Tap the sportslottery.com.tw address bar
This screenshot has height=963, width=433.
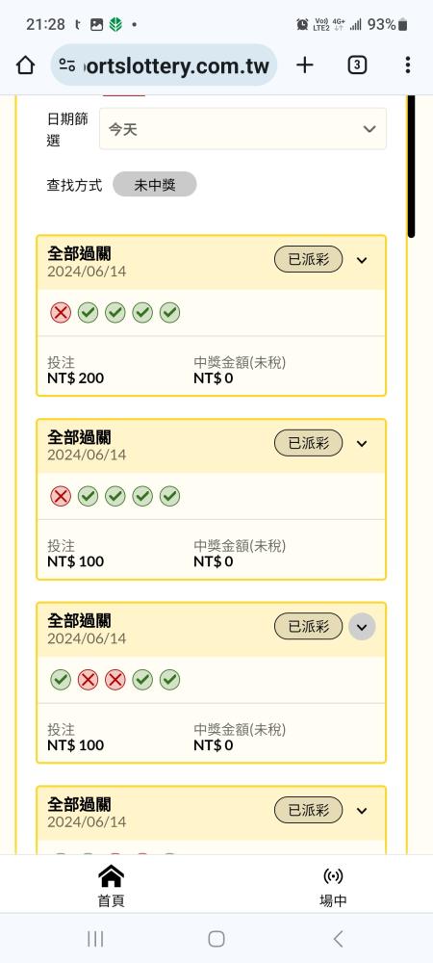pyautogui.click(x=164, y=65)
